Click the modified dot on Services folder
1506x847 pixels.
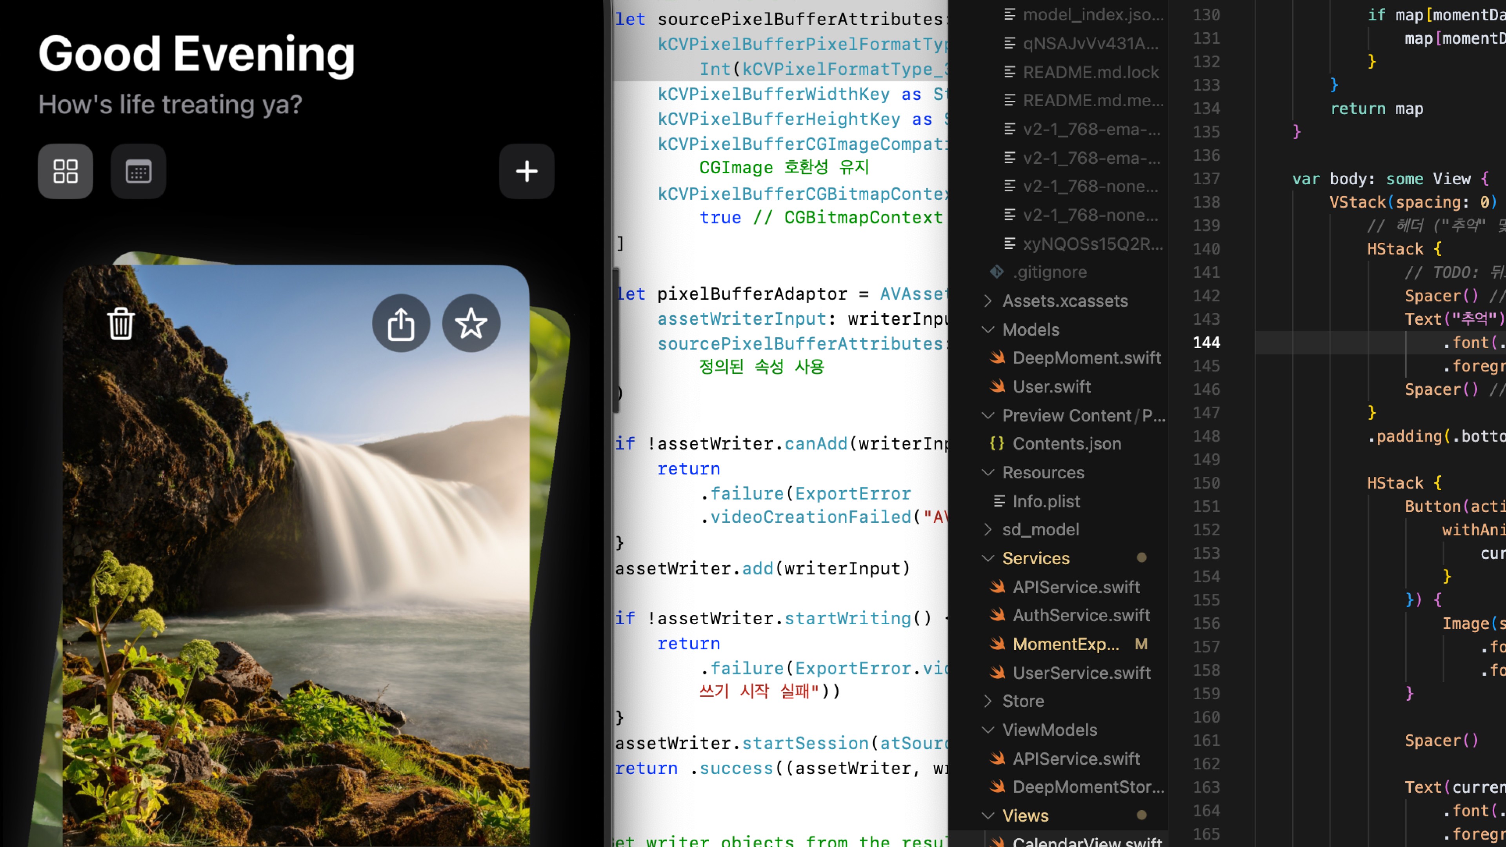(x=1141, y=558)
